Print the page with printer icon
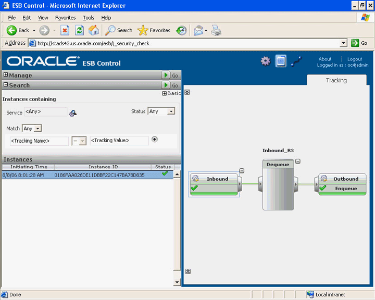This screenshot has width=375, height=300. tap(216, 30)
